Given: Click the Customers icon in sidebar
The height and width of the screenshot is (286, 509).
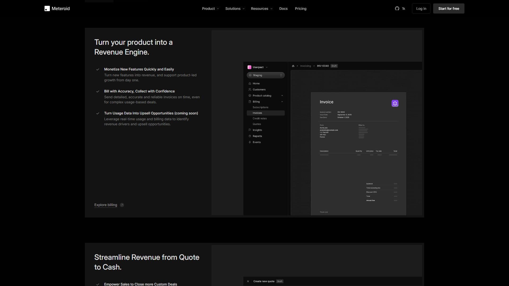Looking at the screenshot, I should (250, 90).
